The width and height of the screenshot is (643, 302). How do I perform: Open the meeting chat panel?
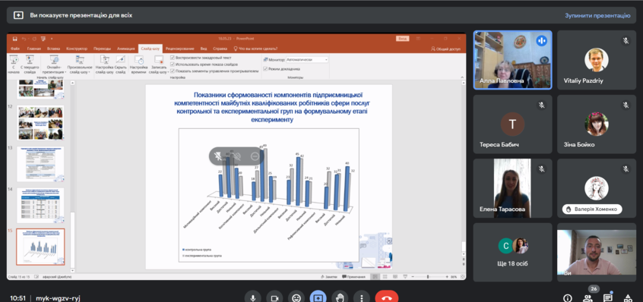607,298
